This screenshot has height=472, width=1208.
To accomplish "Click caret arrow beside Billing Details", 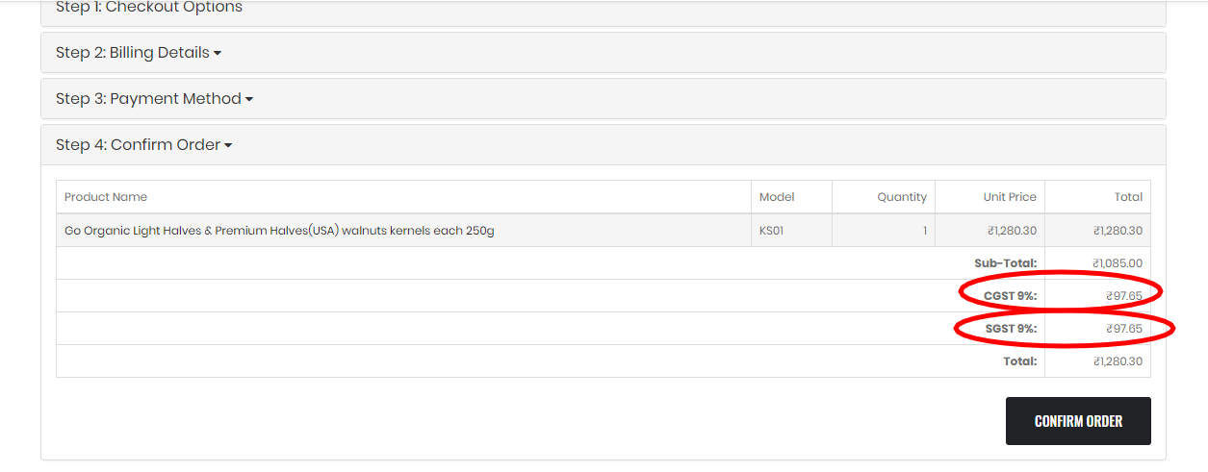I will pos(218,54).
